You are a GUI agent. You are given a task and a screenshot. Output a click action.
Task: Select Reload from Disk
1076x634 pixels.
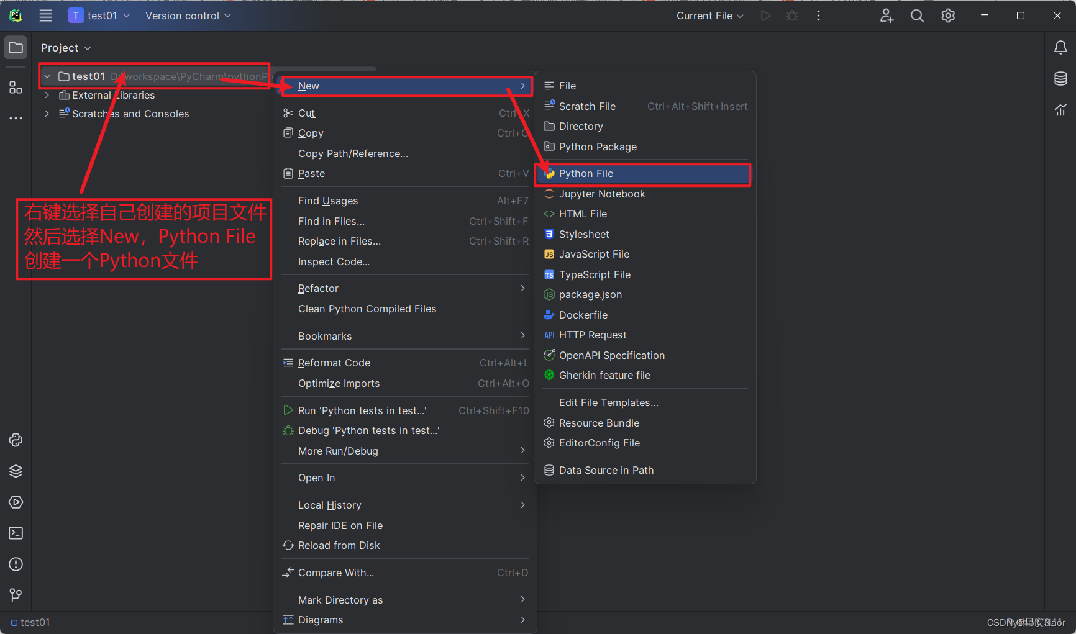pos(404,545)
